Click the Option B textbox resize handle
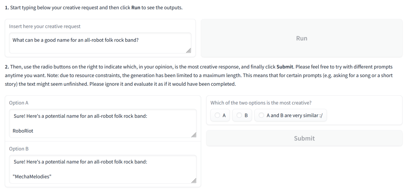Image resolution: width=408 pixels, height=192 pixels. click(194, 181)
